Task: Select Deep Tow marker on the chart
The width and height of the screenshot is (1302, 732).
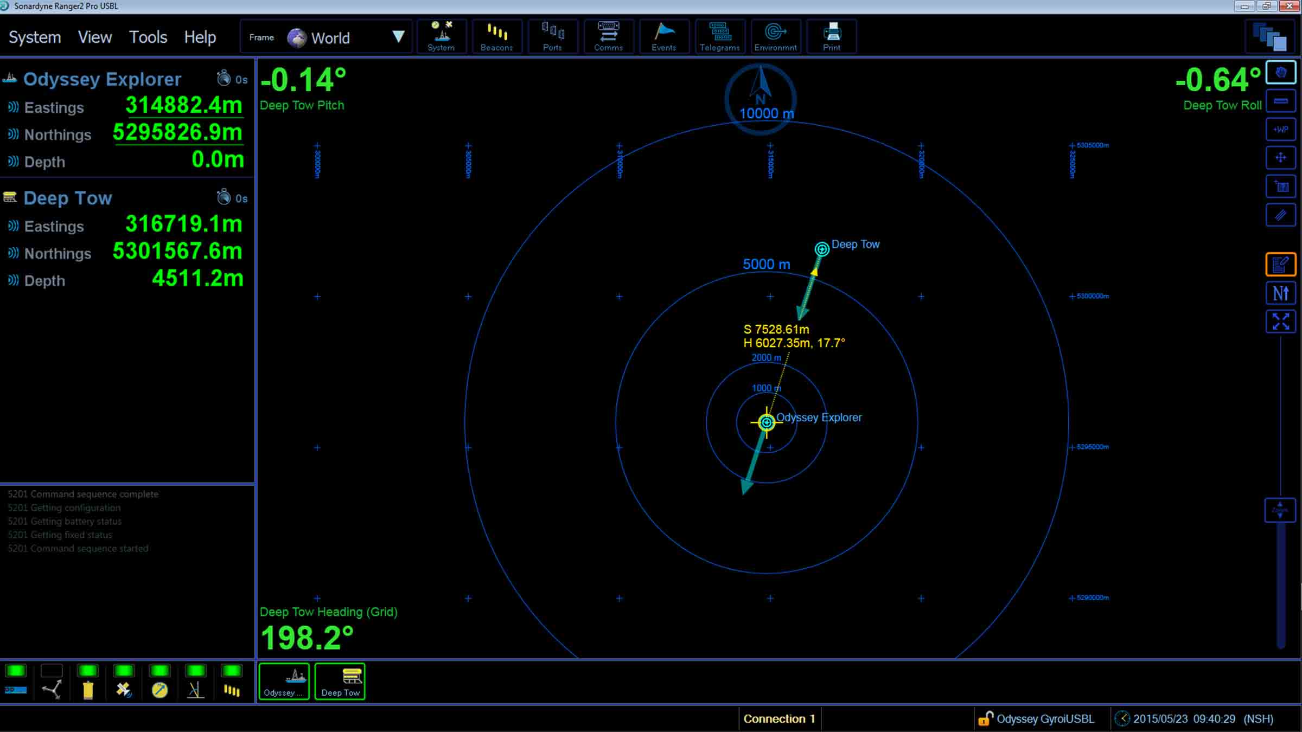Action: (821, 249)
